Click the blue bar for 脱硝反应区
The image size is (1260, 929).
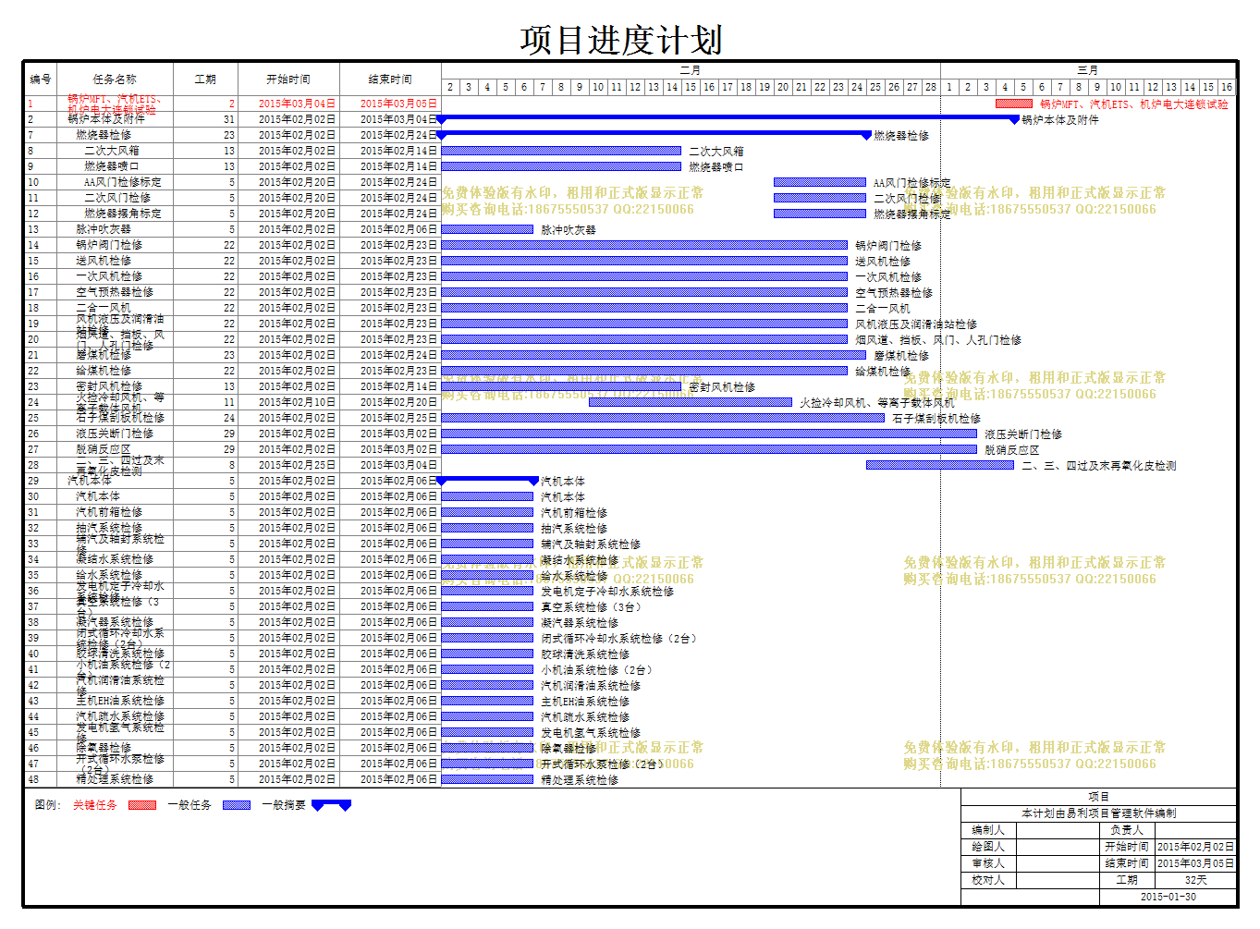(709, 449)
